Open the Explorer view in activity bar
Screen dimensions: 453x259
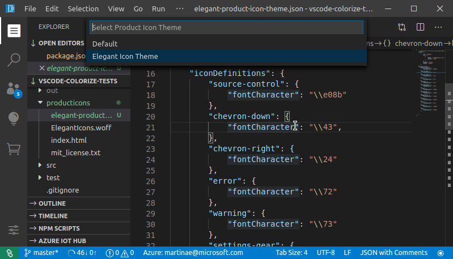14,31
